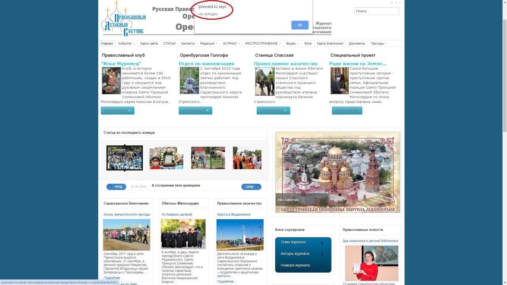Open Информация dropdown under Православный клуб
The width and height of the screenshot is (507, 285).
118,110
